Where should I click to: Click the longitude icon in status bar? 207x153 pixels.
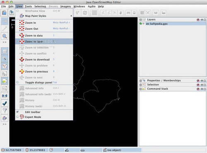(27, 150)
